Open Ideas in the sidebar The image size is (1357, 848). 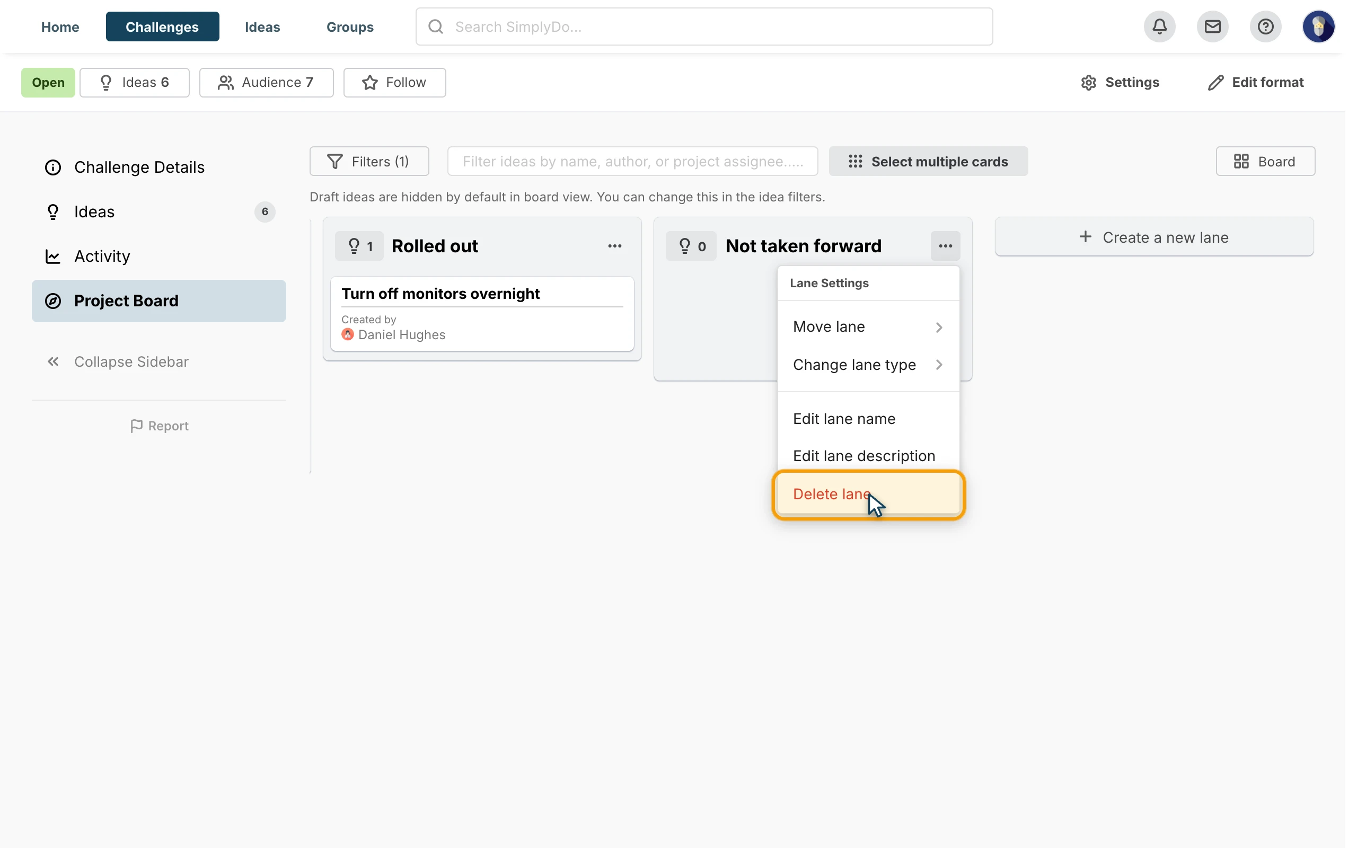point(158,211)
